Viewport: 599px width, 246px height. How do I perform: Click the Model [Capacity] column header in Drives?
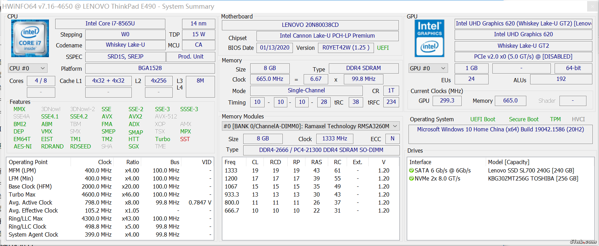tap(508, 162)
